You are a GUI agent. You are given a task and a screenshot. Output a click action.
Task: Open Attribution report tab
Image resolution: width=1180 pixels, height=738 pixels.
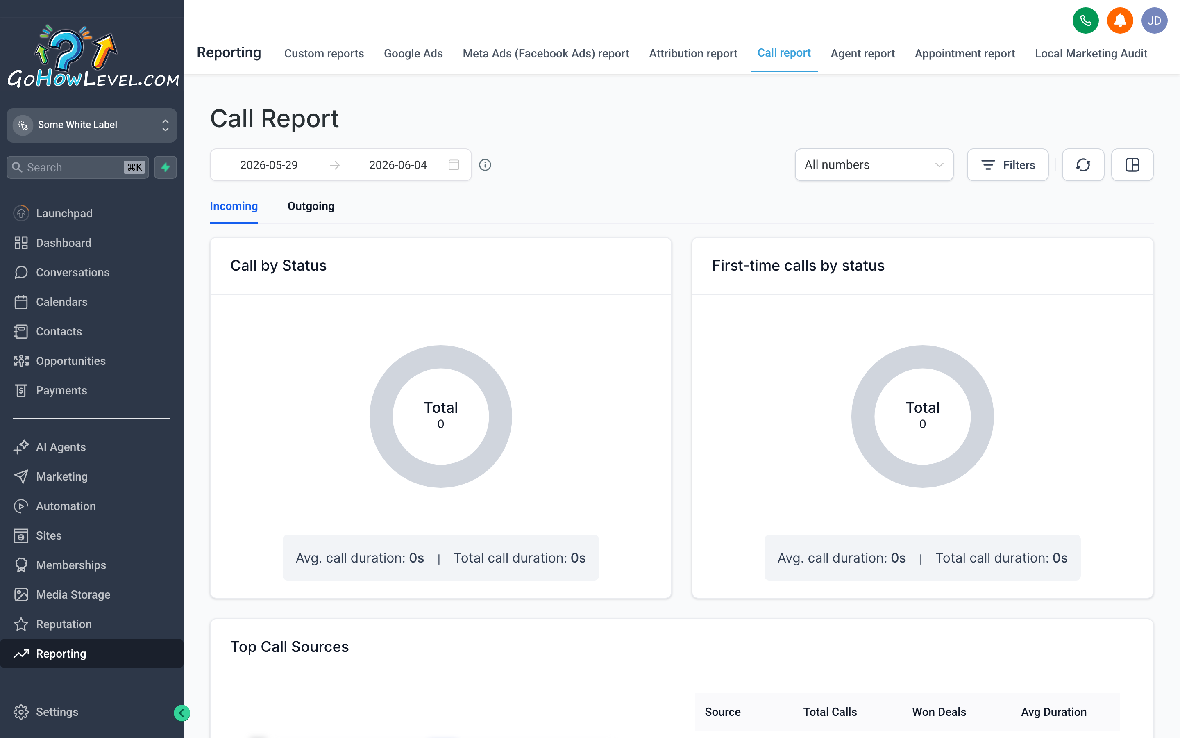coord(693,53)
